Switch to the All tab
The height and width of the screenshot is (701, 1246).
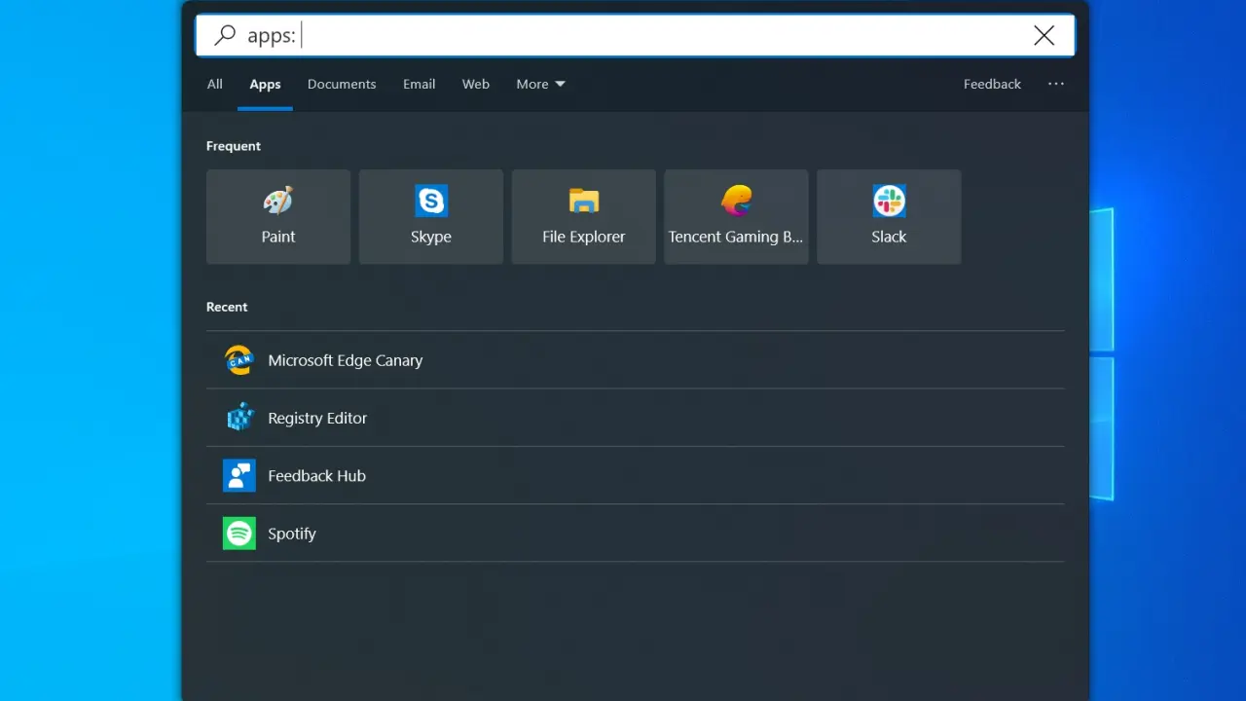(x=215, y=85)
